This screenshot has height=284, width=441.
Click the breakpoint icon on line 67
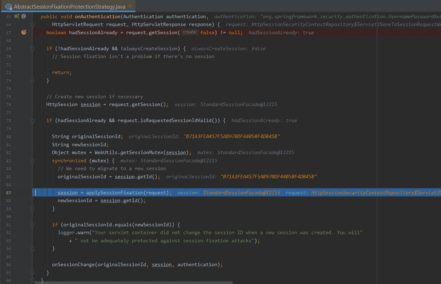pyautogui.click(x=23, y=33)
